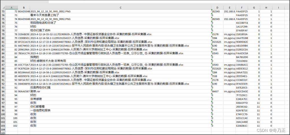Click cell '319ABE9E-' in column B

click(24, 34)
